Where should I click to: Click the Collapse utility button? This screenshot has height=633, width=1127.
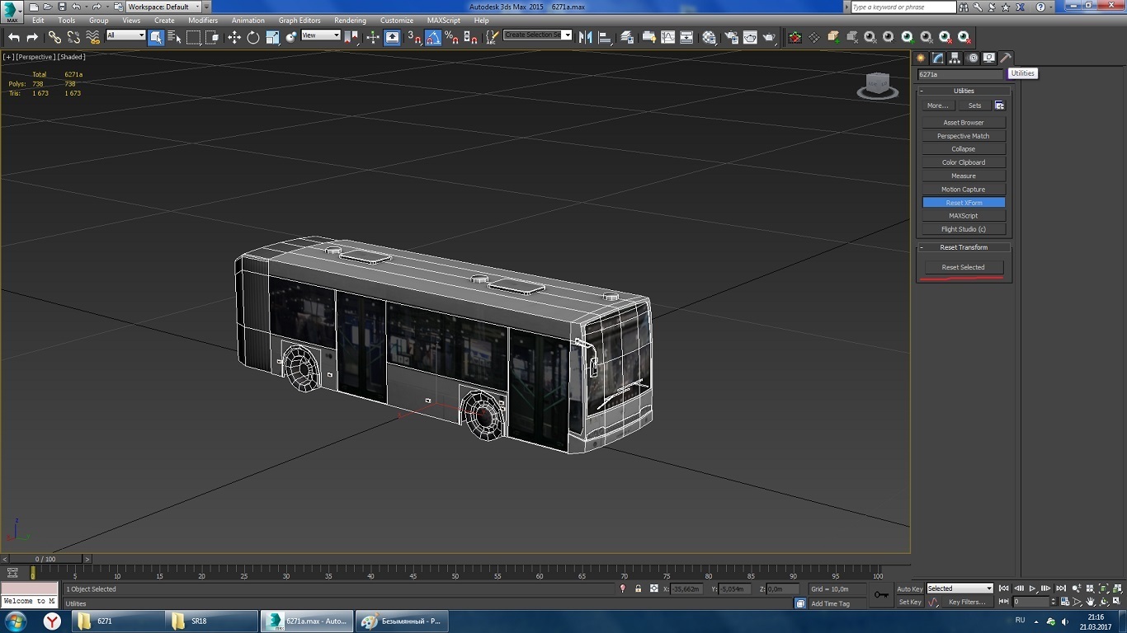pyautogui.click(x=964, y=149)
